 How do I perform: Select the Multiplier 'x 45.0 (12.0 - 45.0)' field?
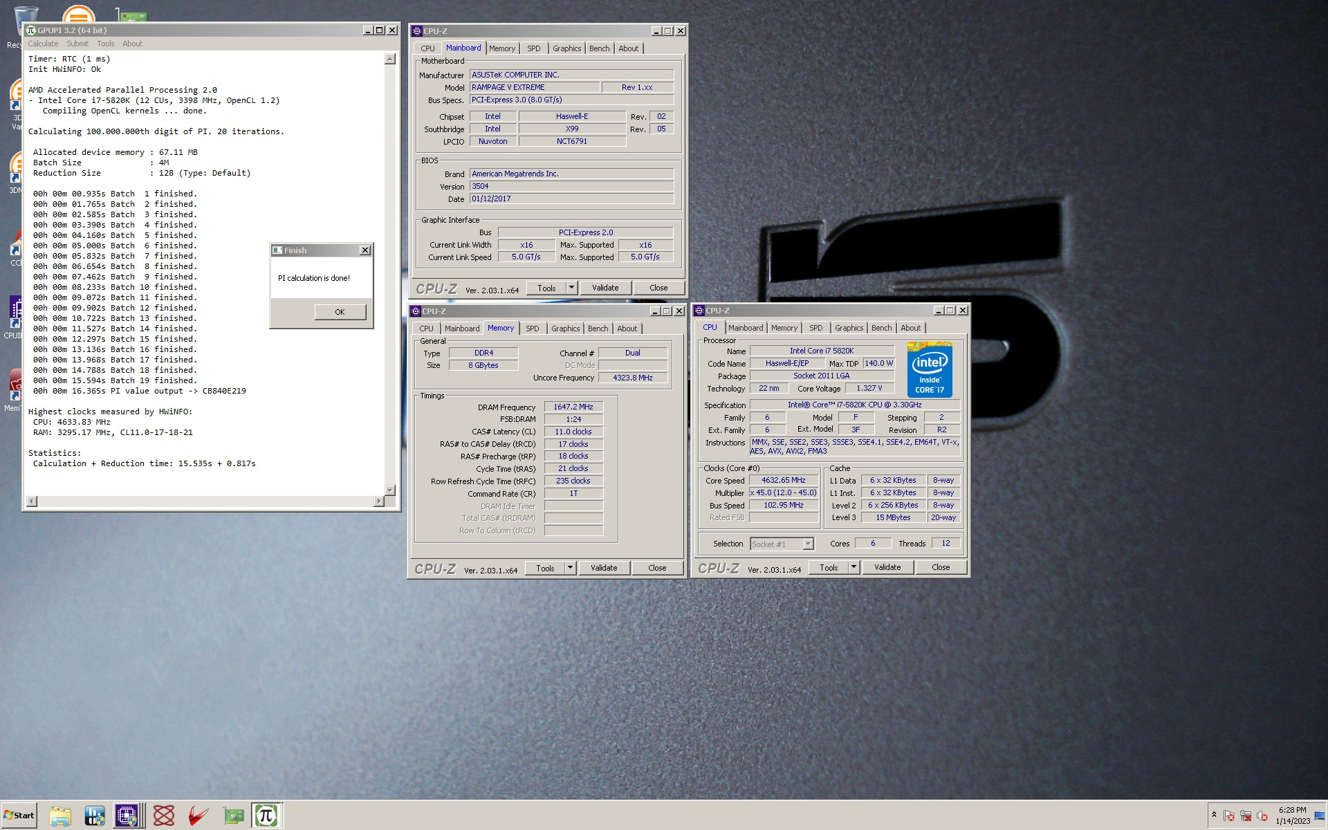(x=784, y=492)
